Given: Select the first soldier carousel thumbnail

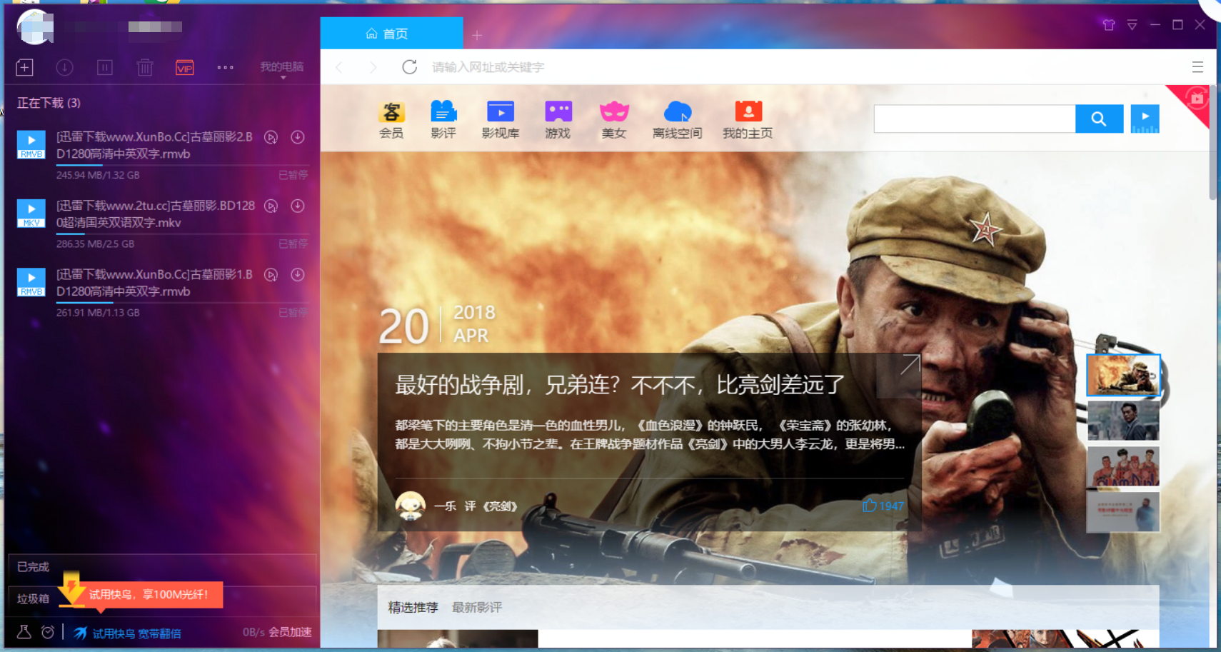Looking at the screenshot, I should 1123,375.
